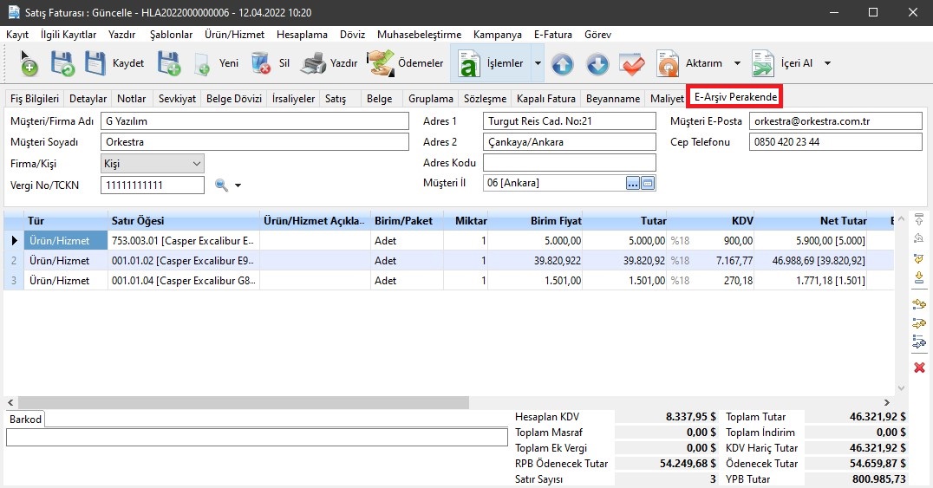Select the row with 001.01.02 Casper Excalibur
933x488 pixels.
click(x=448, y=261)
